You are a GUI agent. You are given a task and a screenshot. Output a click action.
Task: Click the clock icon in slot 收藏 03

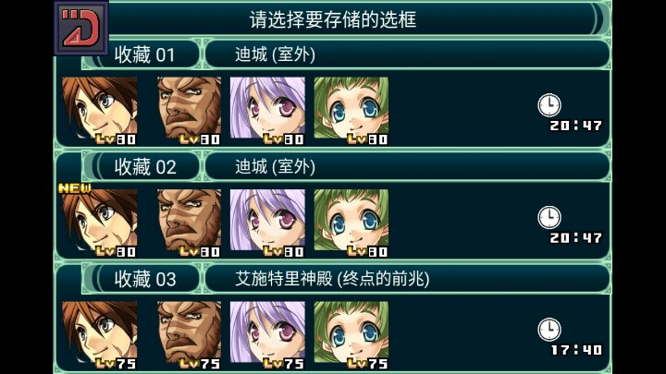tap(549, 330)
